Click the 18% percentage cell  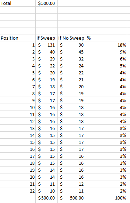pos(107,45)
